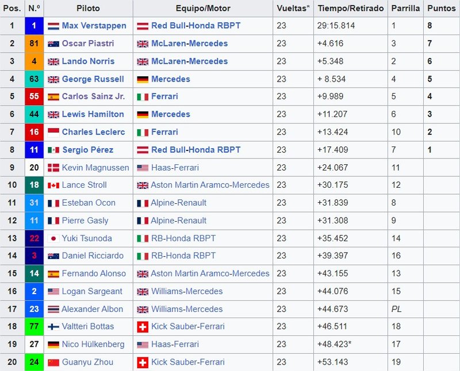This screenshot has height=371, width=460.
Task: Click the gap value +11.207
Action: point(332,114)
